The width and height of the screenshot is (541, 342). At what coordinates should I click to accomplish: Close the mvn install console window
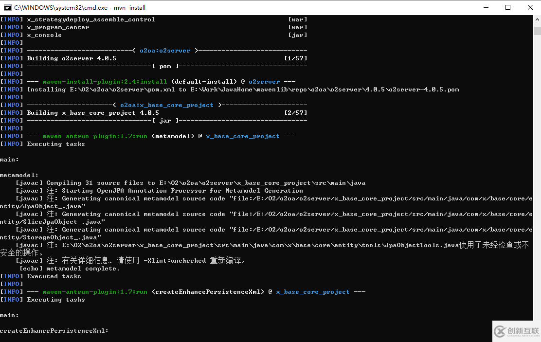point(530,7)
